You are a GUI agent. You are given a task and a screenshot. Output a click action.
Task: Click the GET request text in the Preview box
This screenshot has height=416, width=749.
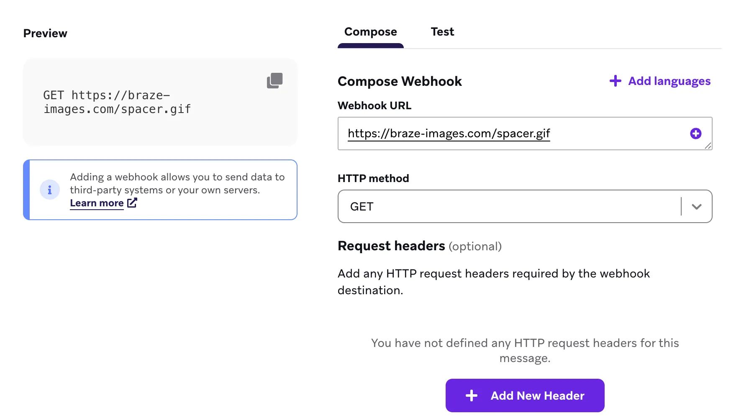coord(117,102)
